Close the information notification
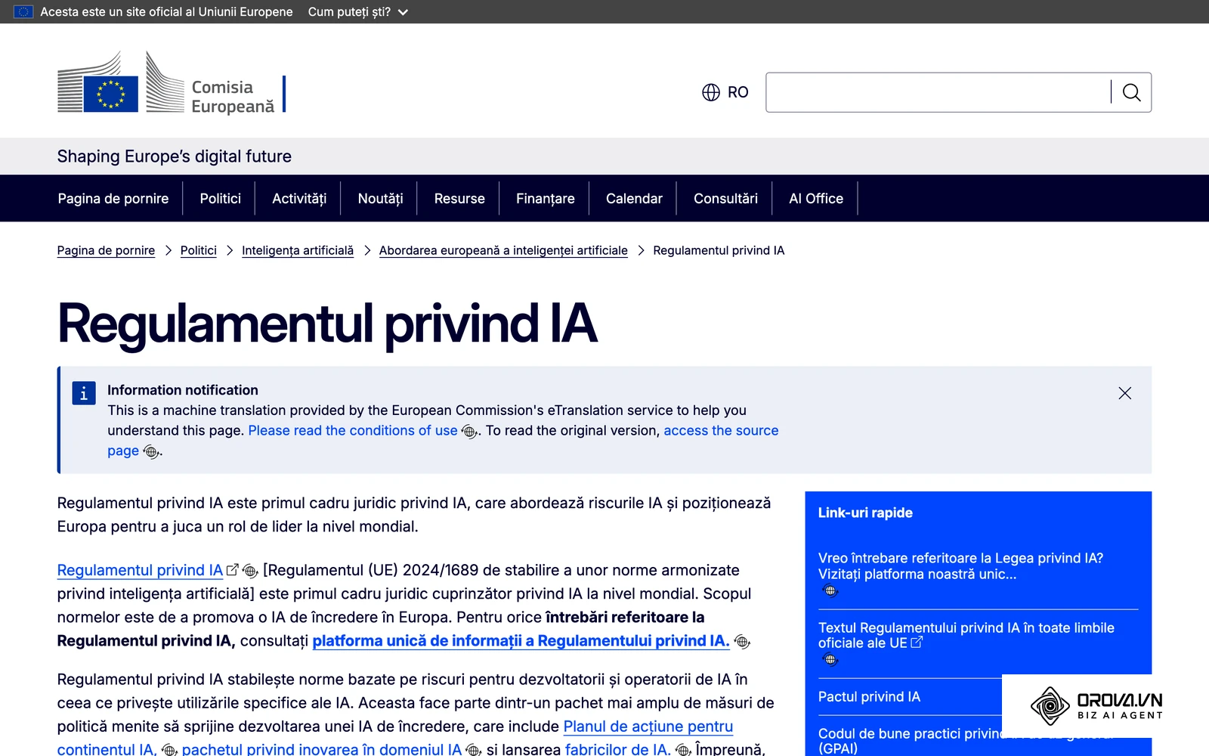This screenshot has width=1209, height=756. 1124,393
